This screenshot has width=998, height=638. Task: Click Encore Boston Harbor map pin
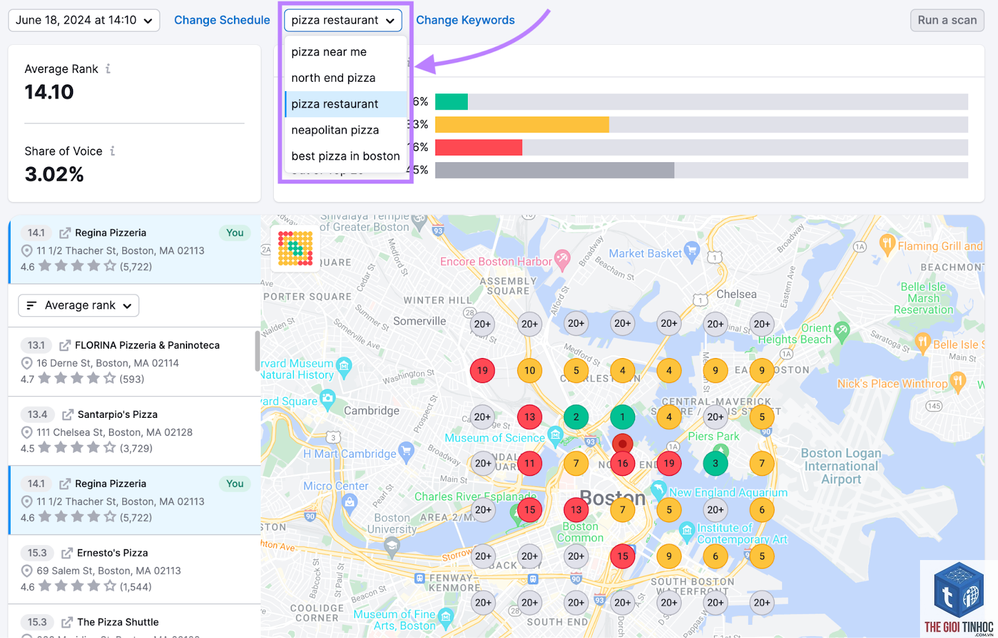563,260
